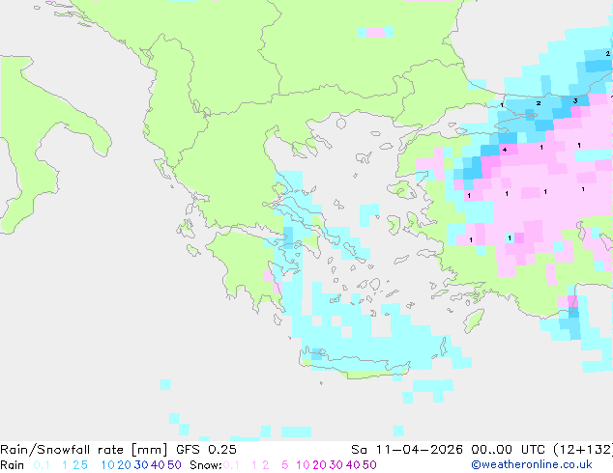Click the Rain legend value 50
This screenshot has width=613, height=473.
point(174,465)
